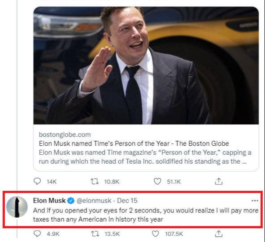This screenshot has height=242, width=265.
Task: Open replies on the Boston Globe tweet
Action: (37, 181)
